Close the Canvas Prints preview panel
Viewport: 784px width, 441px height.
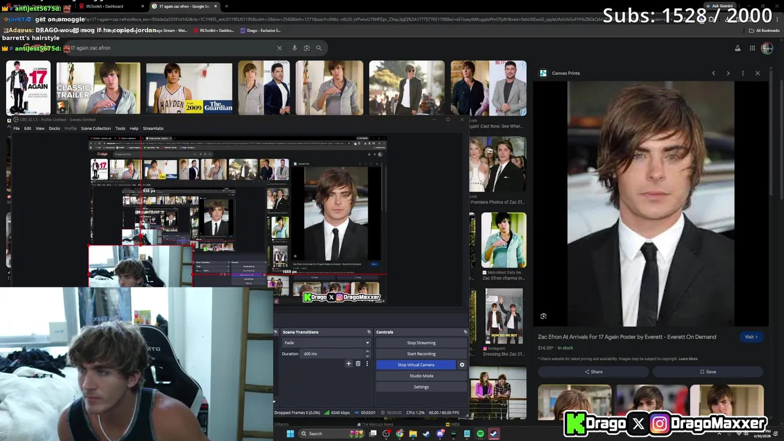point(758,73)
